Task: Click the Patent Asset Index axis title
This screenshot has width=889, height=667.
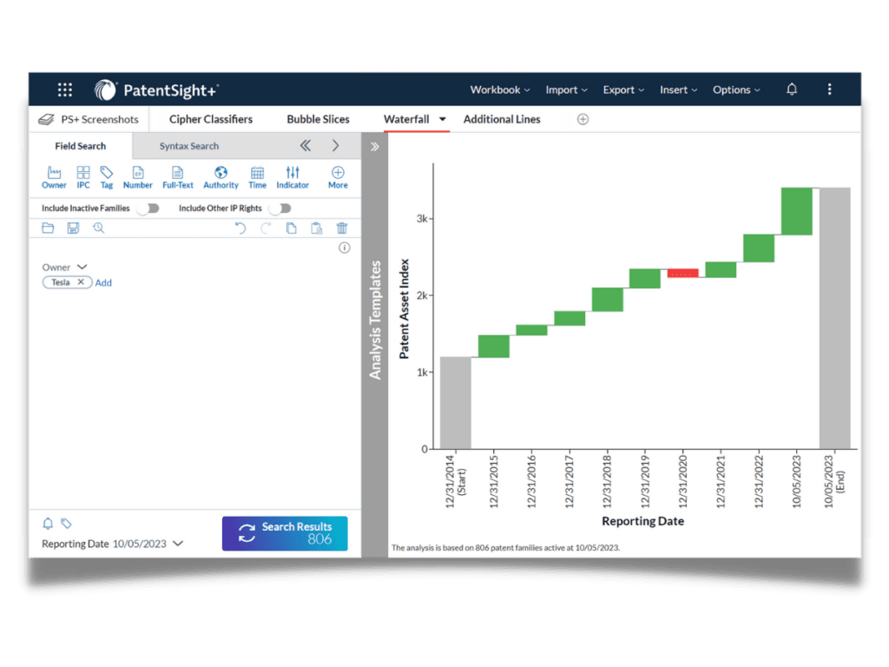Action: point(404,308)
